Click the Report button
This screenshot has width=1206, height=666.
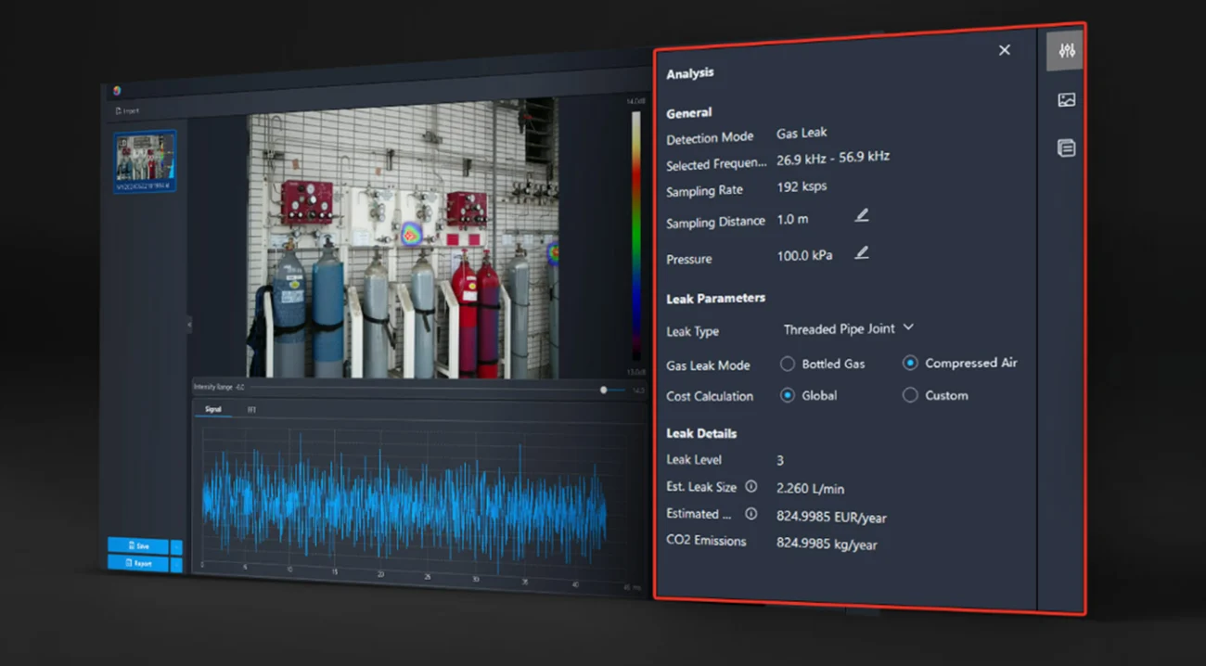tap(138, 563)
